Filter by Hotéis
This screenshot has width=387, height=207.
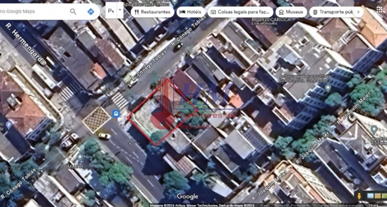pos(190,12)
